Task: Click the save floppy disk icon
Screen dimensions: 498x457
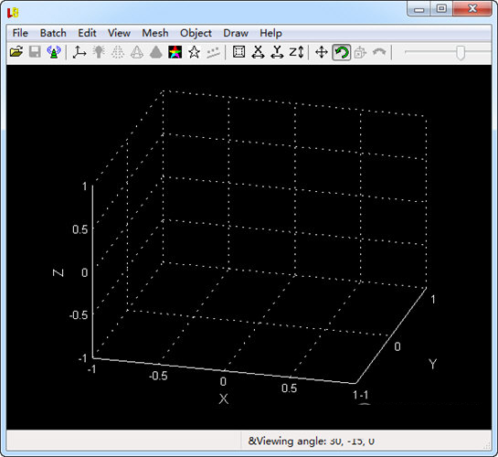Action: point(35,51)
